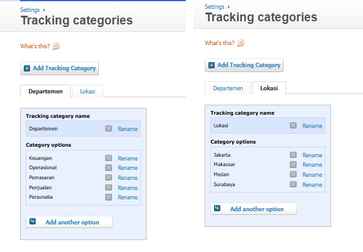
Task: Click Add Tracking Category above Departemen tab
Action: tap(59, 68)
